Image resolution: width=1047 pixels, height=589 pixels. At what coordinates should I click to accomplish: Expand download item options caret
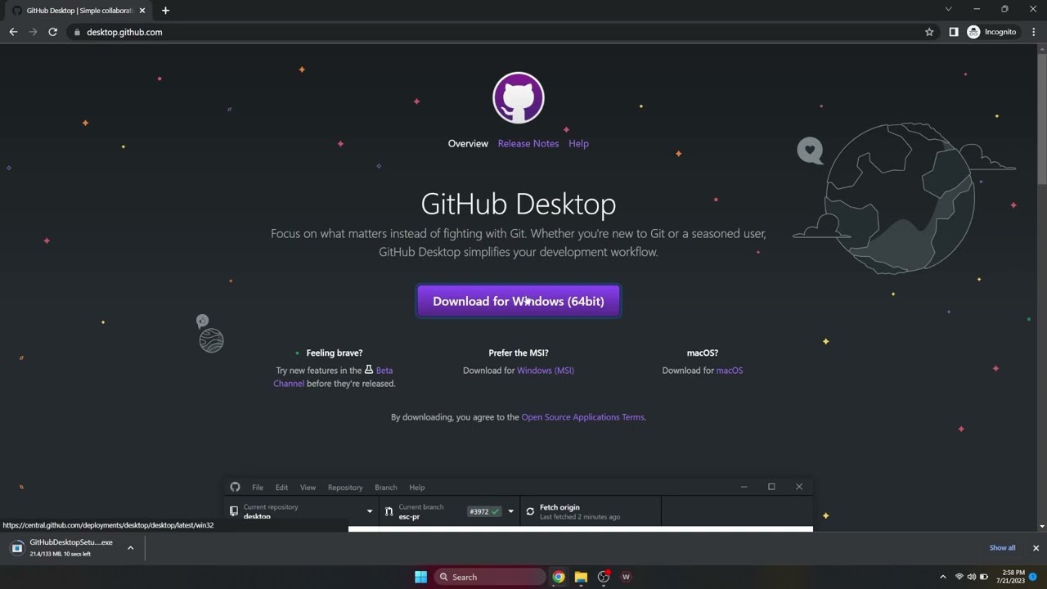(130, 548)
